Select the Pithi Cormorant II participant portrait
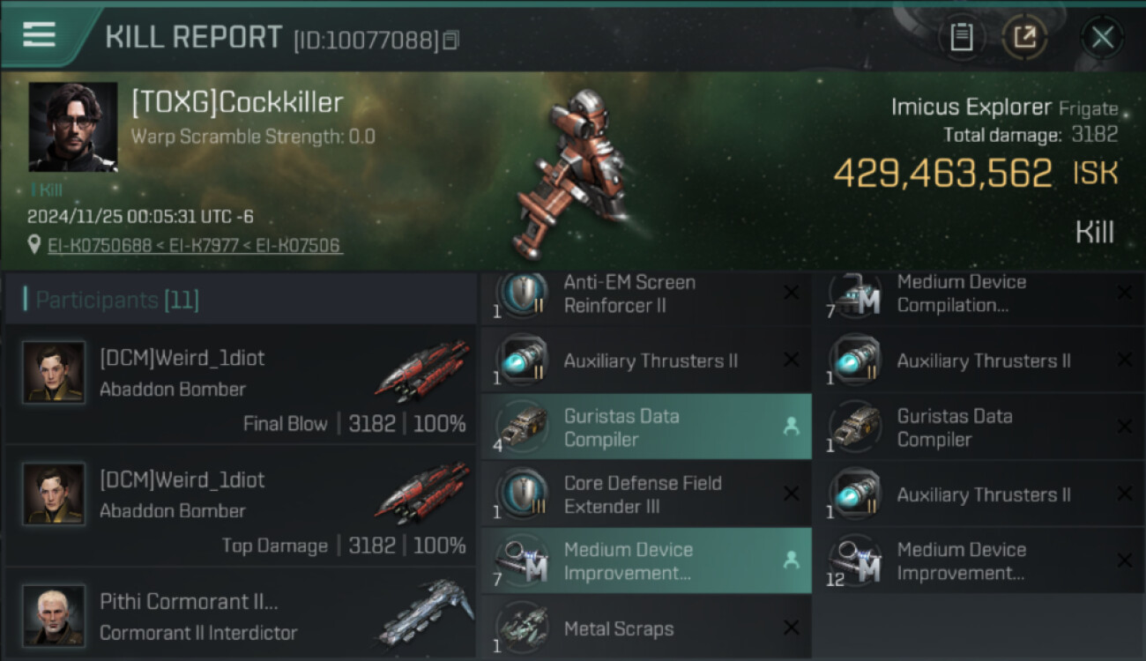The width and height of the screenshot is (1146, 661). (54, 616)
